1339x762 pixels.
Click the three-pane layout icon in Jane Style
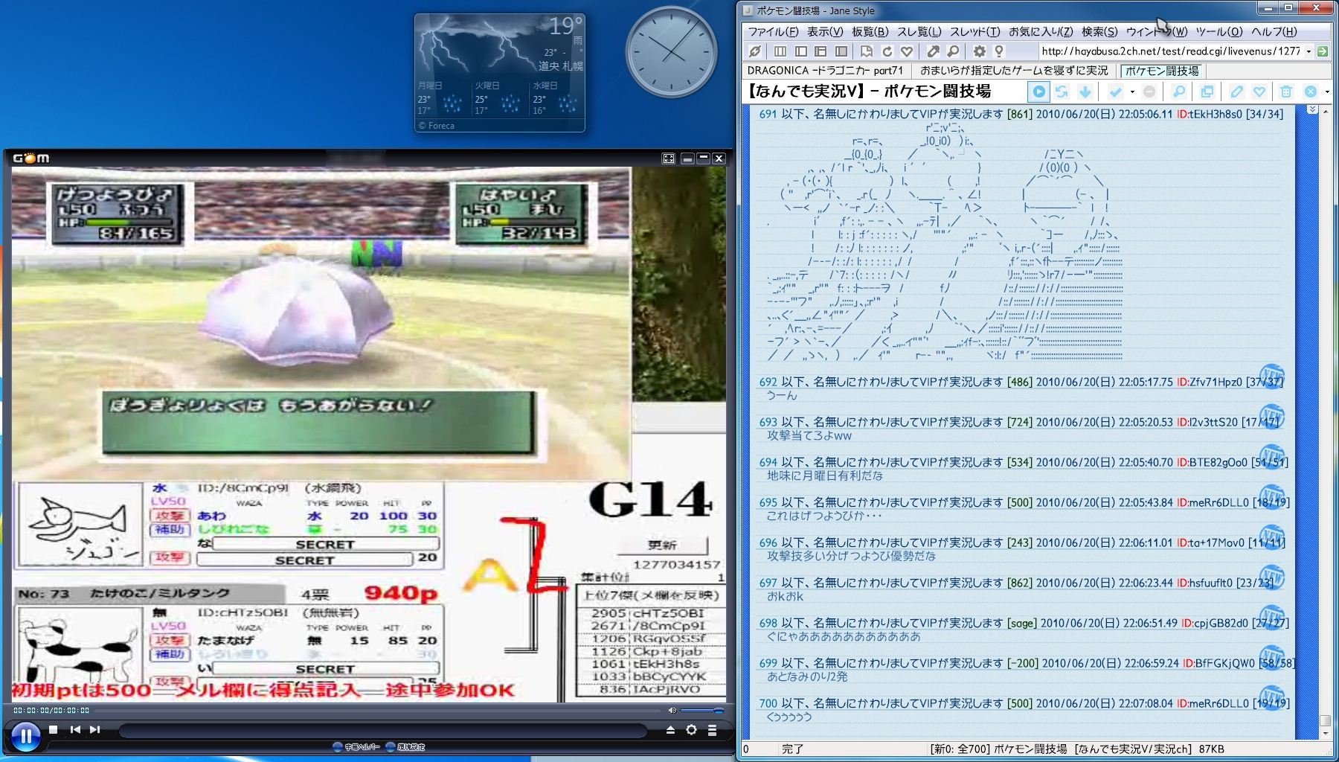(x=821, y=51)
